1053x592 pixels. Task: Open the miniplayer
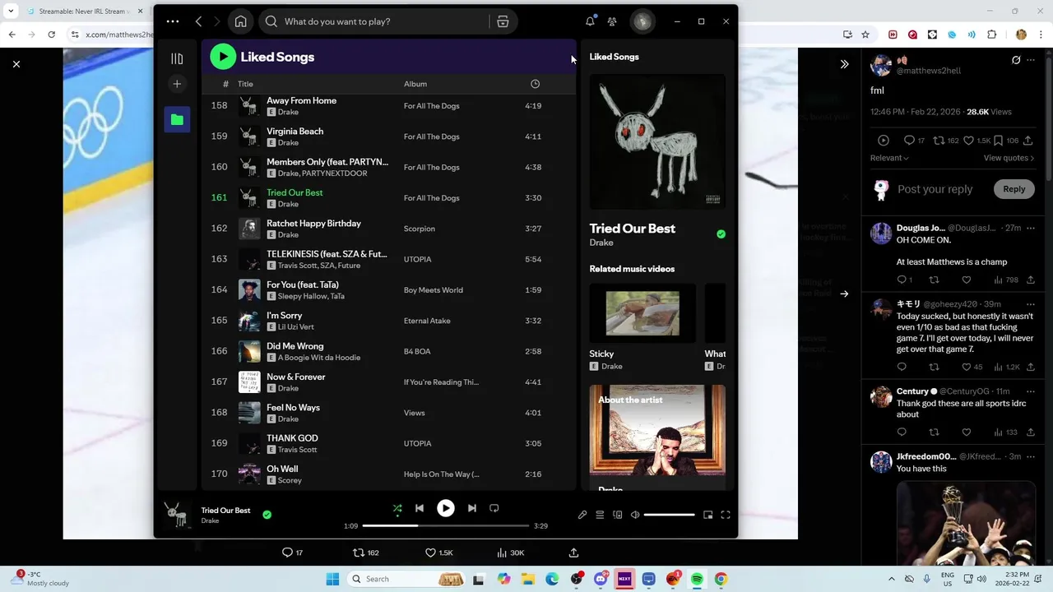point(707,515)
